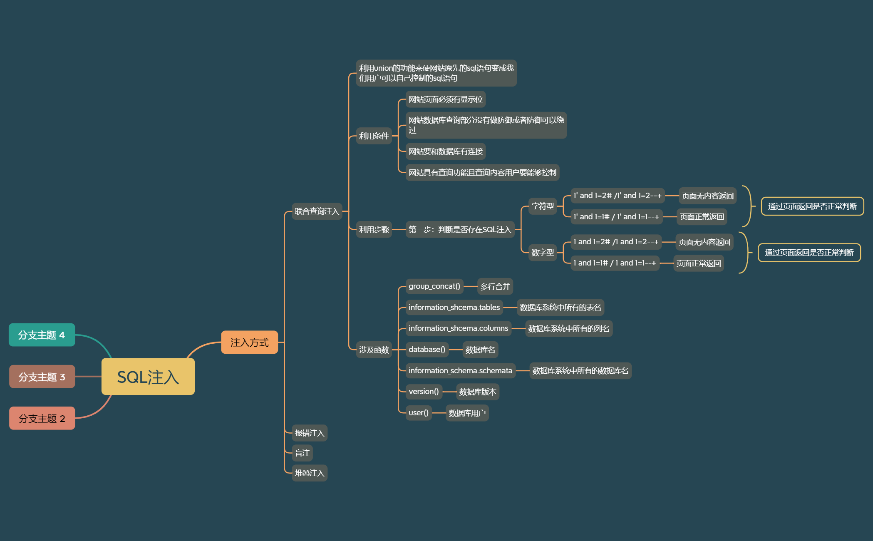Viewport: 873px width, 541px height.
Task: Click the 堆叠注入 node
Action: [x=309, y=473]
